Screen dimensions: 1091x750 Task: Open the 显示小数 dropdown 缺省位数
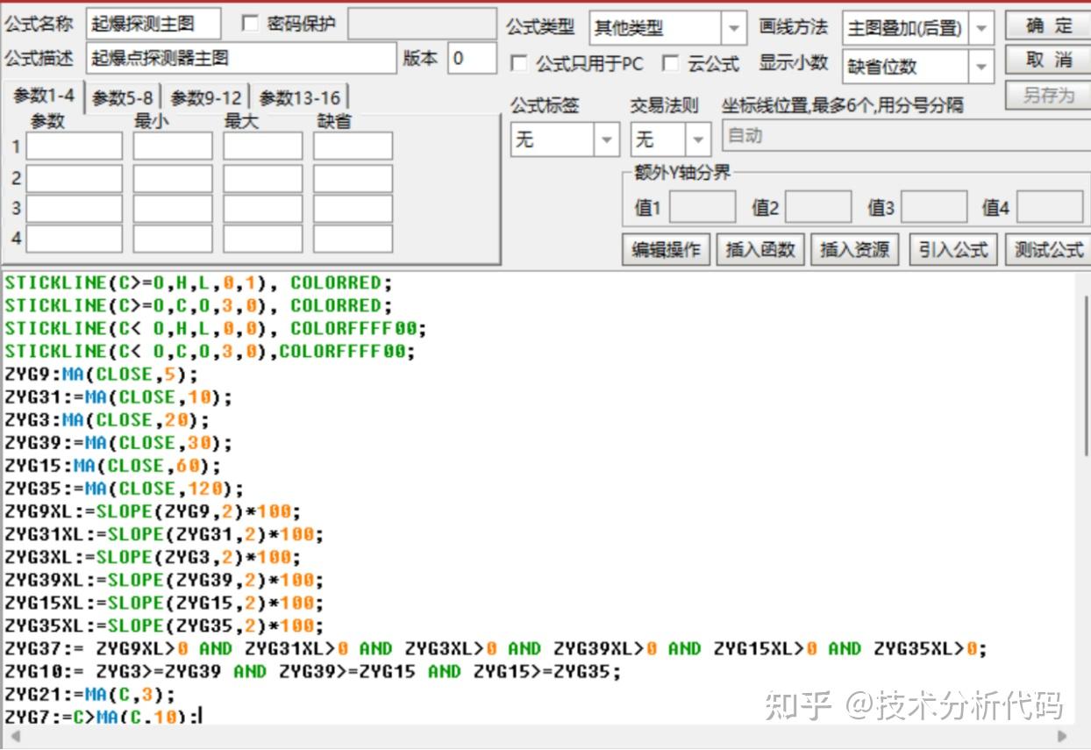pyautogui.click(x=918, y=67)
